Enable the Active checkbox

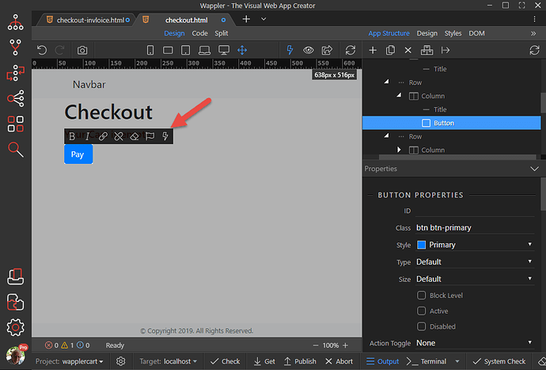[421, 311]
